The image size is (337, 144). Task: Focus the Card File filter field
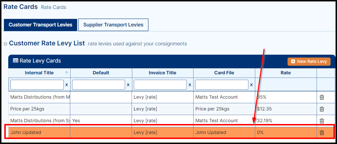click(x=222, y=85)
